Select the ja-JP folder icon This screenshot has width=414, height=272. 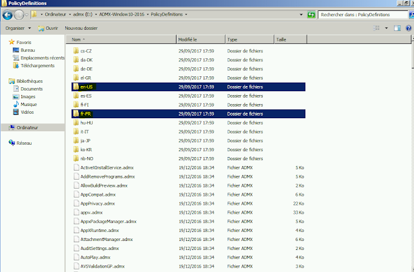point(76,140)
